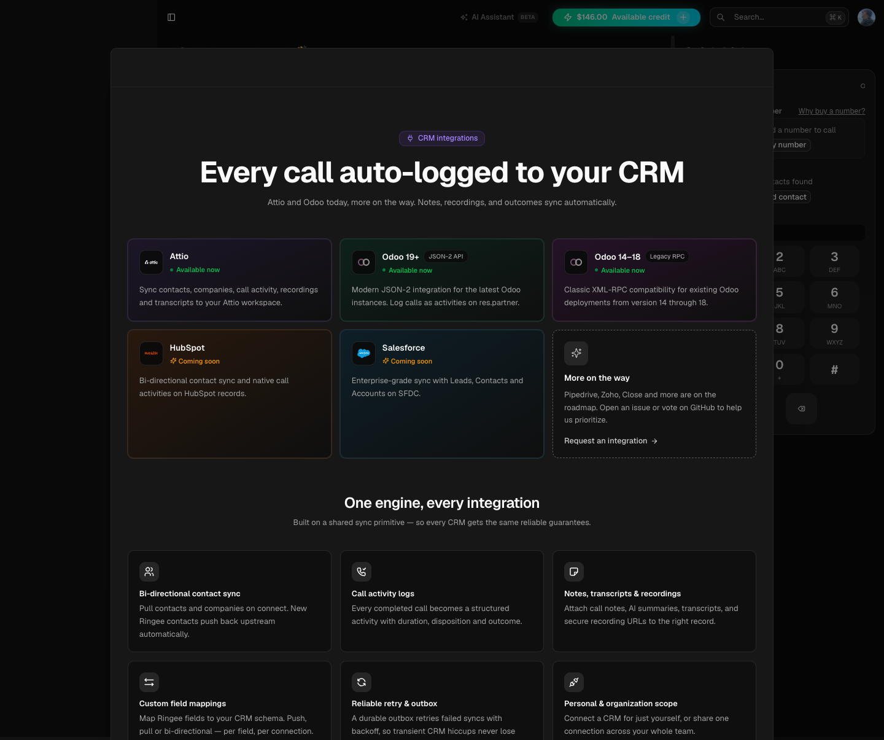This screenshot has height=740, width=884.
Task: Follow the Request an integration link
Action: click(611, 441)
